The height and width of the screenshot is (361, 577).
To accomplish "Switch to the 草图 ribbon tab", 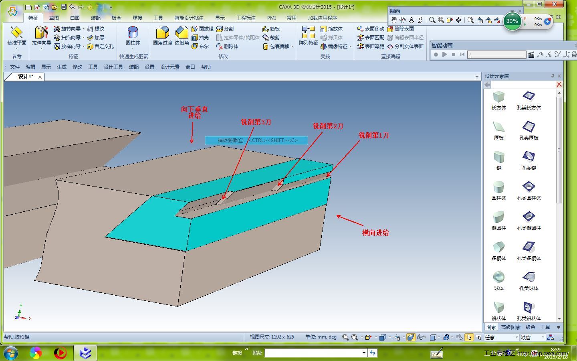I will [x=54, y=18].
